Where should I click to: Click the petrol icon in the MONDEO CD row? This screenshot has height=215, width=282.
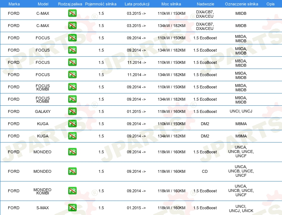coord(72,171)
